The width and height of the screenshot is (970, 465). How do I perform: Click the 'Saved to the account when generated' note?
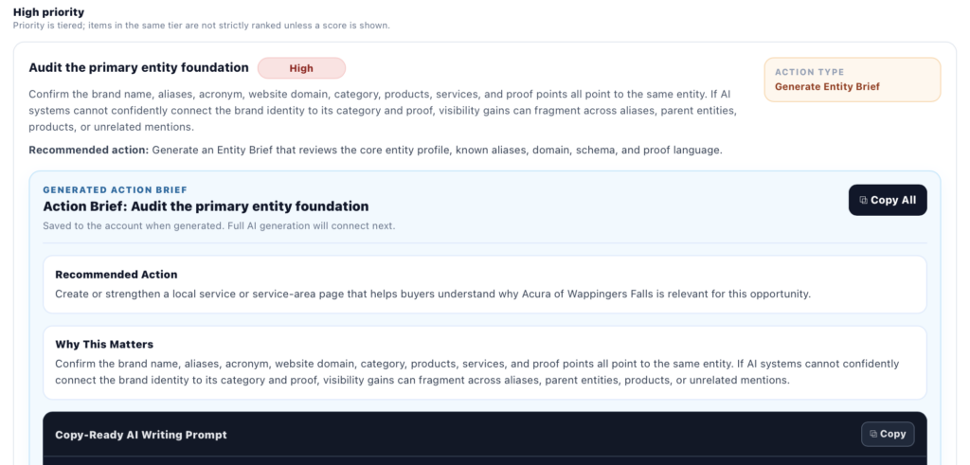pos(219,225)
